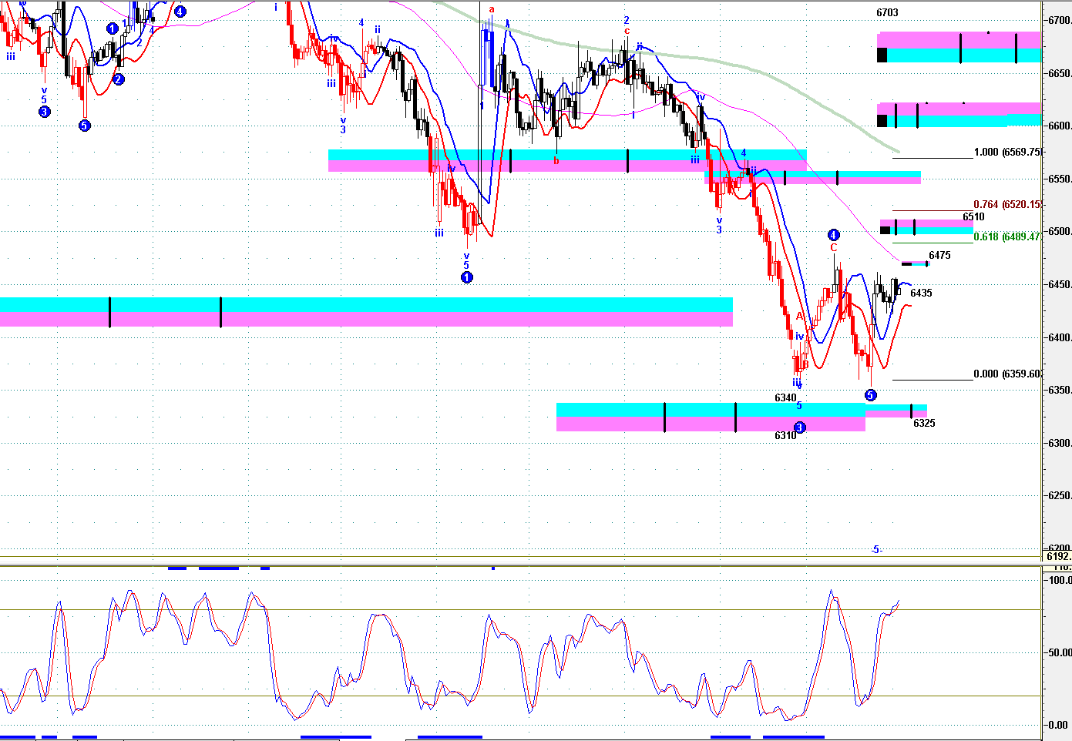
Task: Click the long cyan band near 6450
Action: point(366,304)
